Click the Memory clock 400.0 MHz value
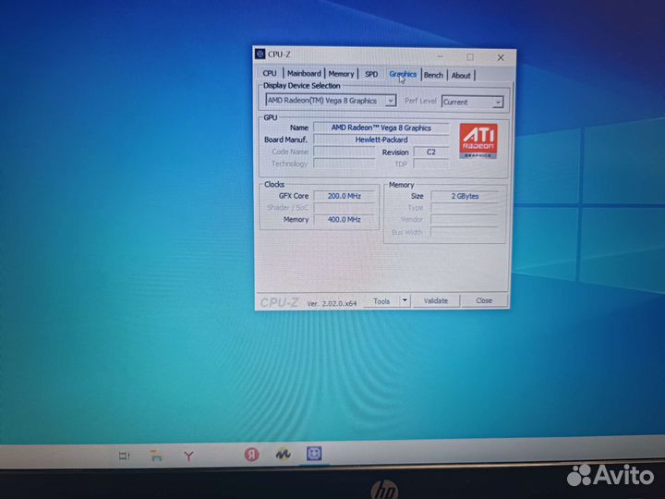 point(344,219)
